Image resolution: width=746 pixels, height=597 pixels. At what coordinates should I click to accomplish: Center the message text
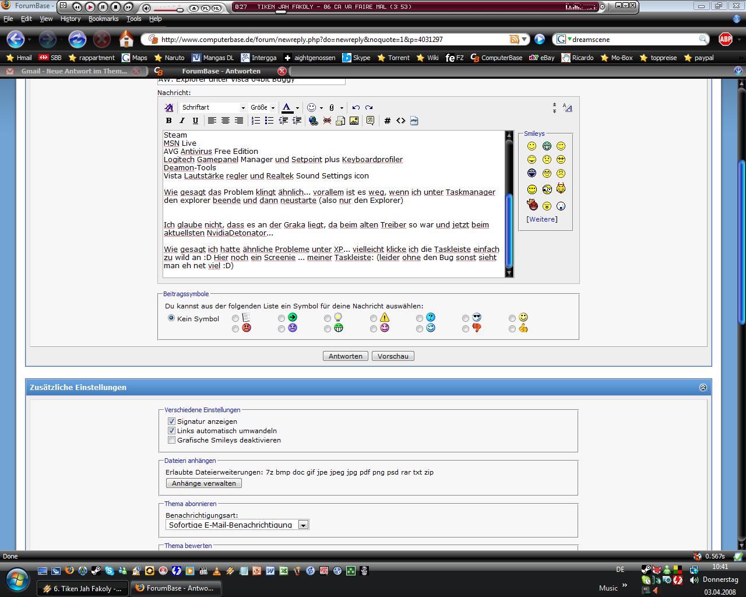[x=226, y=121]
